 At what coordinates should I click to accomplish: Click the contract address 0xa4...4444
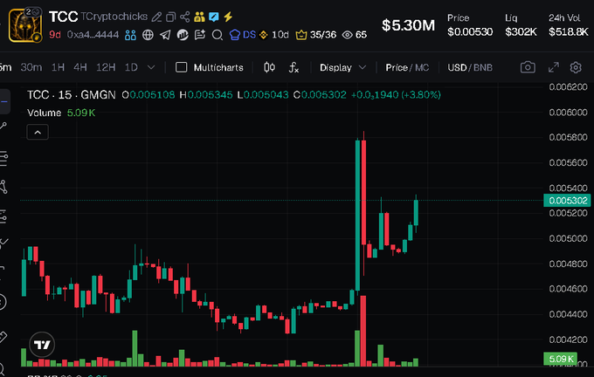93,35
